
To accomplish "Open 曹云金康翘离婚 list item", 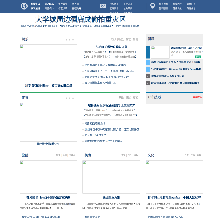I will pos(100,83).
